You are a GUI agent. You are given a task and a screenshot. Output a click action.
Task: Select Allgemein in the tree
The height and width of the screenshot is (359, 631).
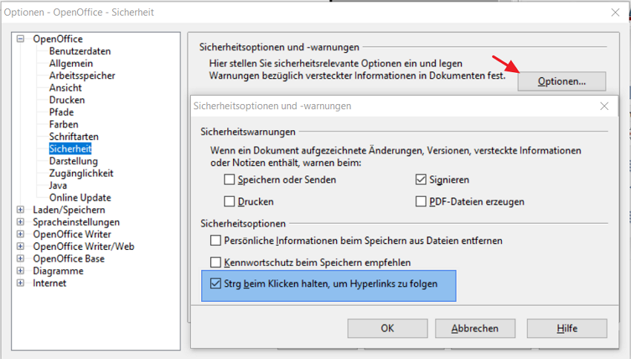coord(71,63)
